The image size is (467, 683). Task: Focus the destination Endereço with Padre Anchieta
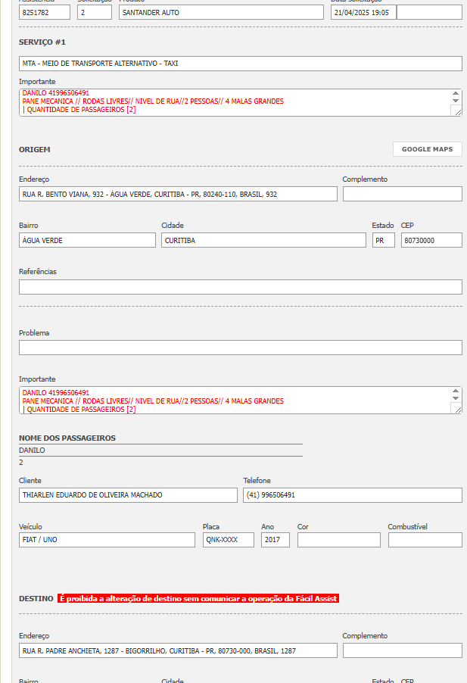(178, 650)
